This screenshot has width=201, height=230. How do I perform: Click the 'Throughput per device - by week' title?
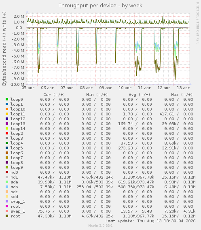tap(100, 6)
